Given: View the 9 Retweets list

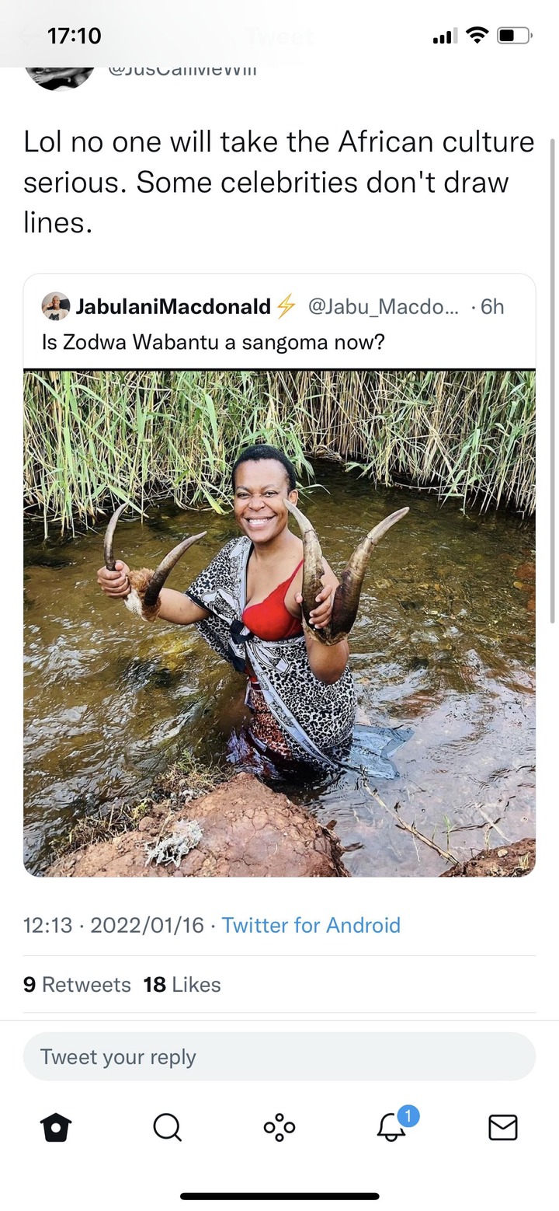Looking at the screenshot, I should [x=77, y=984].
